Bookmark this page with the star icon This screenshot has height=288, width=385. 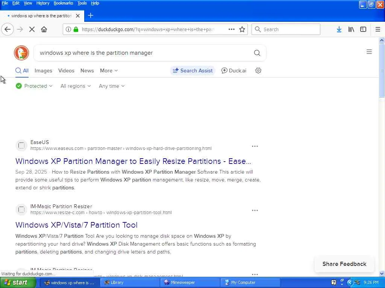pos(242,29)
